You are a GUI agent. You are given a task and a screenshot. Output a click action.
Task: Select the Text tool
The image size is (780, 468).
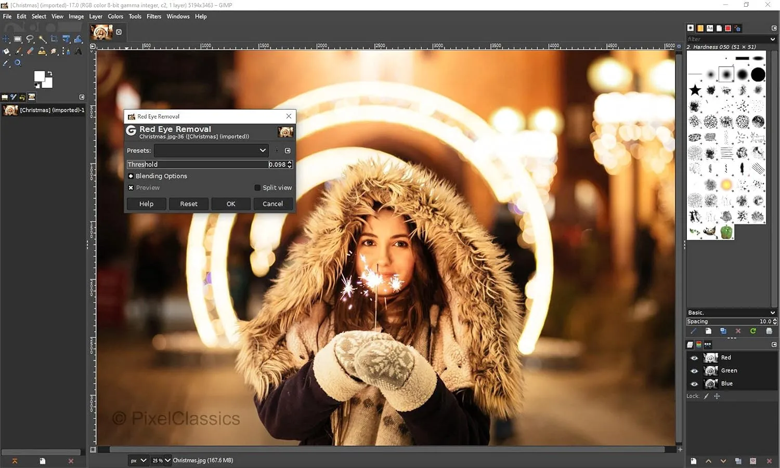79,51
